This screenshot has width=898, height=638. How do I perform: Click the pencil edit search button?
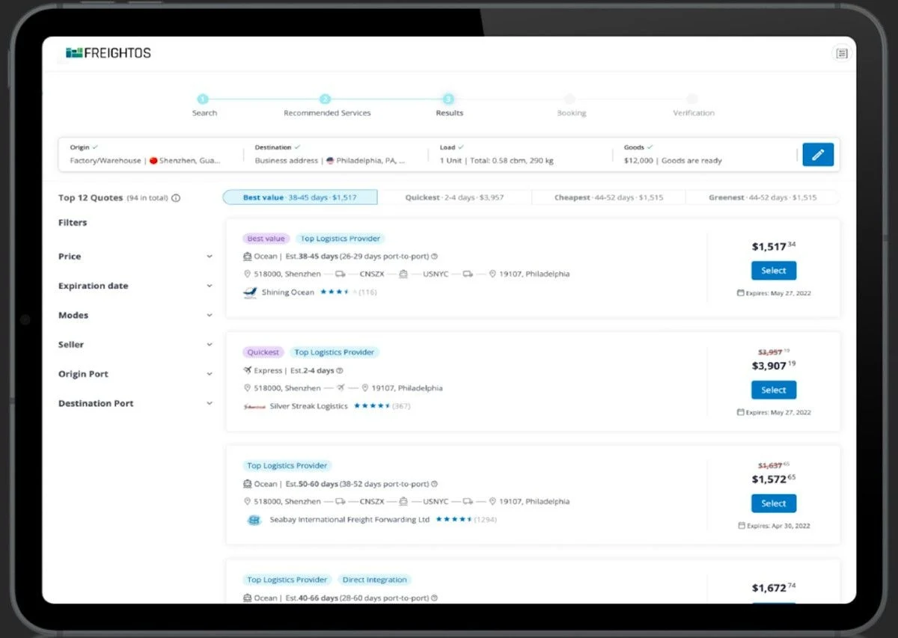tap(818, 155)
